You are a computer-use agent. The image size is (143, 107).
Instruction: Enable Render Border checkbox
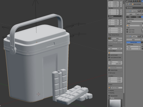coord(109,70)
